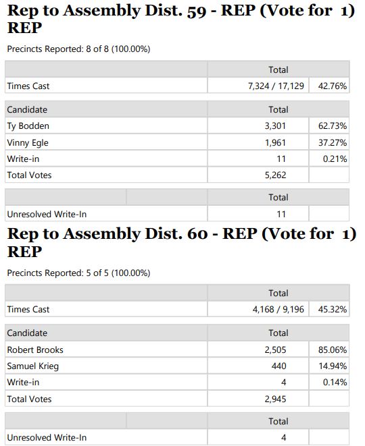Image resolution: width=365 pixels, height=446 pixels.
Task: Click Vinny Egle's 37.27% percentage
Action: [x=333, y=142]
